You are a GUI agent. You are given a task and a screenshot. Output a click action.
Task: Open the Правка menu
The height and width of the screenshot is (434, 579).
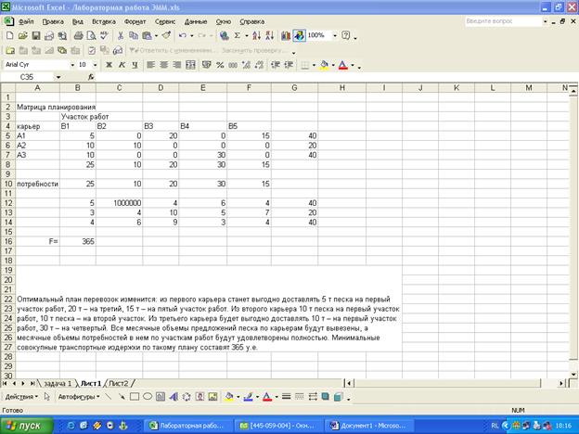(x=53, y=21)
